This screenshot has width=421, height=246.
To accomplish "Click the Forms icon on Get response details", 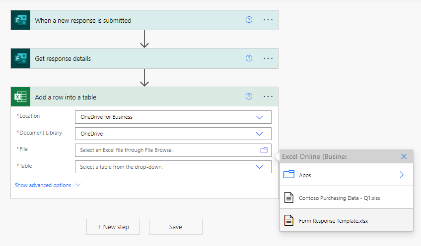I will (20, 58).
